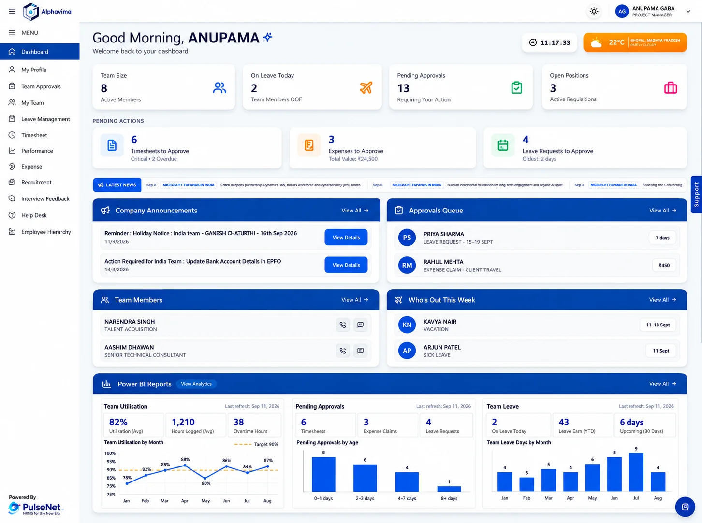Open the Expenses to Approve receipt icon
Image resolution: width=702 pixels, height=523 pixels.
309,145
